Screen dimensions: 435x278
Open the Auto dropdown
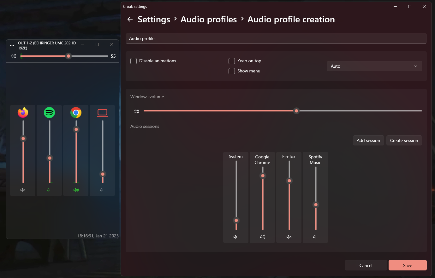[x=374, y=66]
